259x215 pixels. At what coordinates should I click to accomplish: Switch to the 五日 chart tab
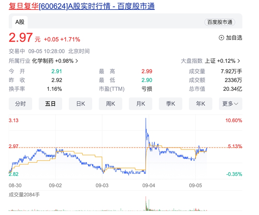click(x=50, y=104)
